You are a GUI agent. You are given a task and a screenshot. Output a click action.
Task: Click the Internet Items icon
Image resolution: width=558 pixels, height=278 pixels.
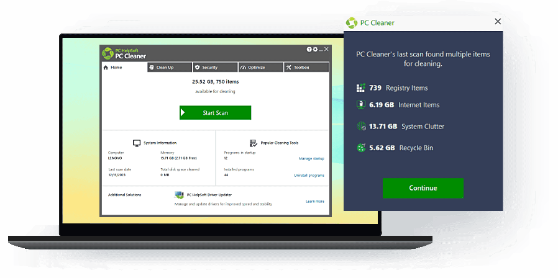coord(361,105)
